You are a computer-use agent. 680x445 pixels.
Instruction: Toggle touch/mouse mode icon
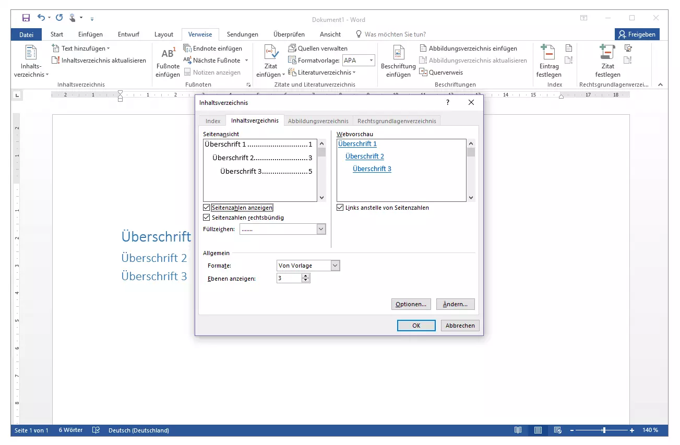pyautogui.click(x=73, y=18)
